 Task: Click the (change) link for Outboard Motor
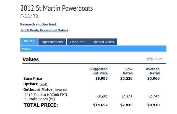pos(61,90)
